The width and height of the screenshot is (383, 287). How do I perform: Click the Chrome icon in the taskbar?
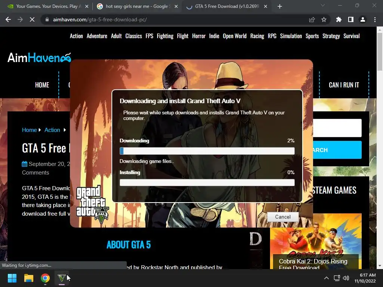click(45, 278)
